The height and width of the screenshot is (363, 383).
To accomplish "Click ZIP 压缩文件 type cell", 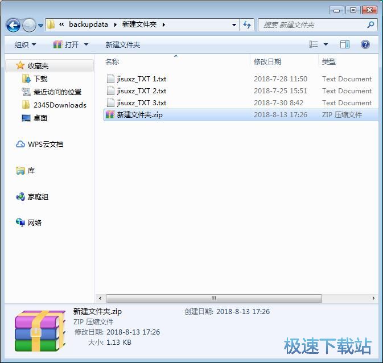I will pos(341,115).
